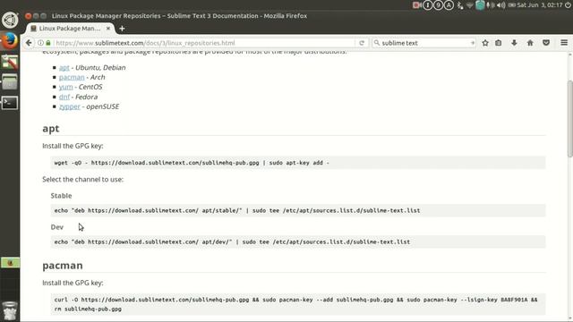
Task: Click the apt/stable echo command
Action: (298, 211)
